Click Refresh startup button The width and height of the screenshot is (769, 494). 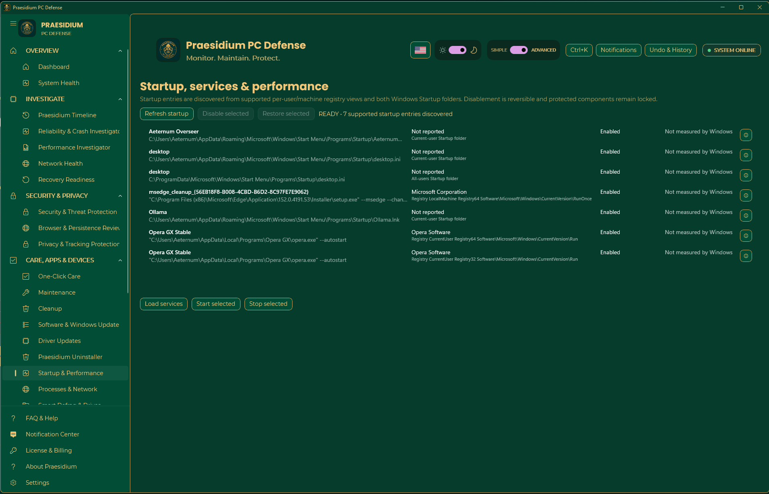click(x=167, y=114)
